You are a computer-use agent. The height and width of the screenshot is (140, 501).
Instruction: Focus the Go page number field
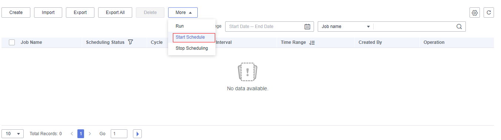click(119, 134)
